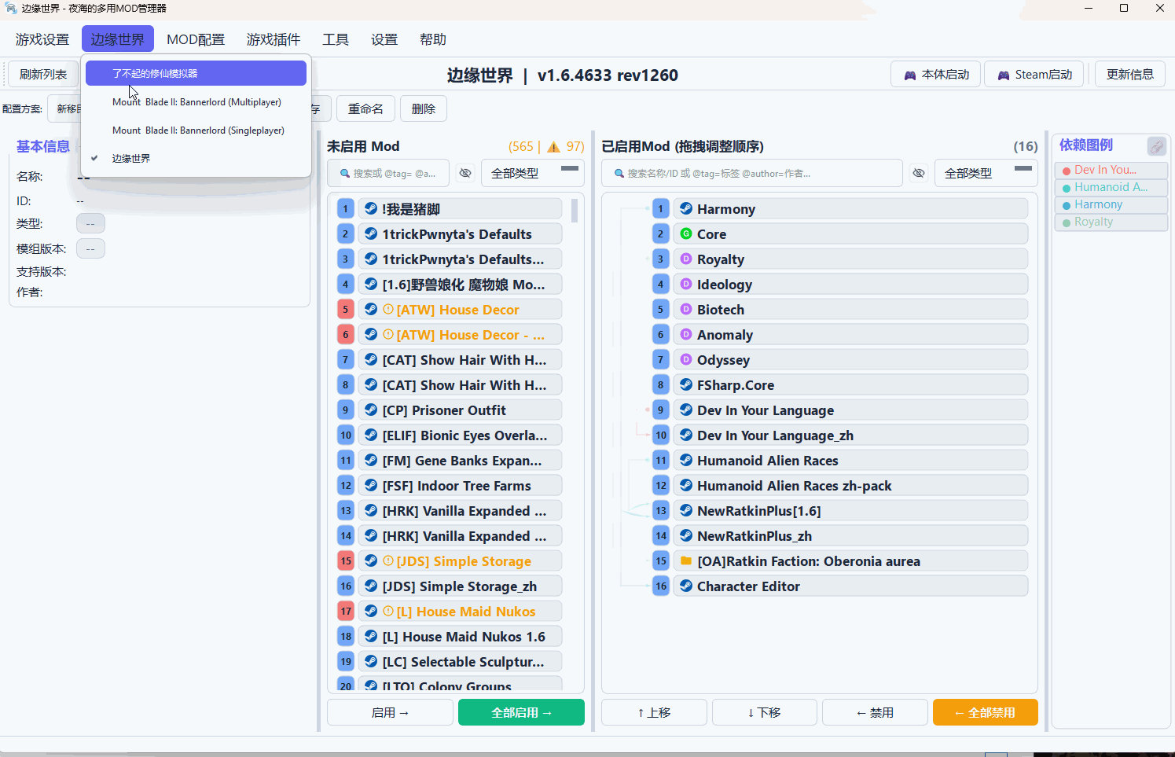The width and height of the screenshot is (1175, 757).
Task: Click the Steam icon on [LC] Selectable Sculptur... row
Action: pos(371,661)
